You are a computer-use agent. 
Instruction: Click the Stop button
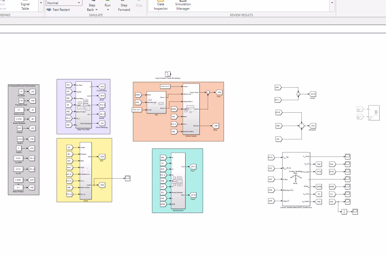[139, 4]
